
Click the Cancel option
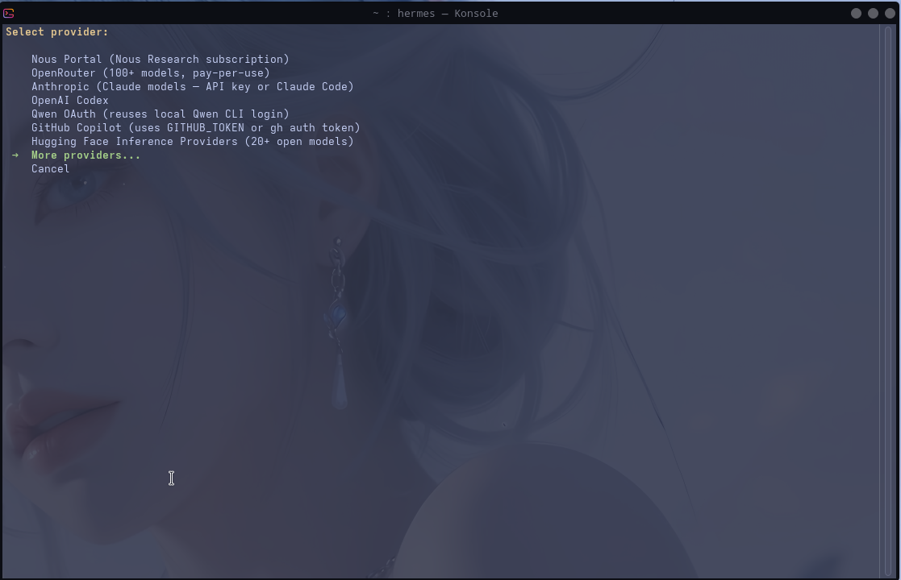(50, 169)
